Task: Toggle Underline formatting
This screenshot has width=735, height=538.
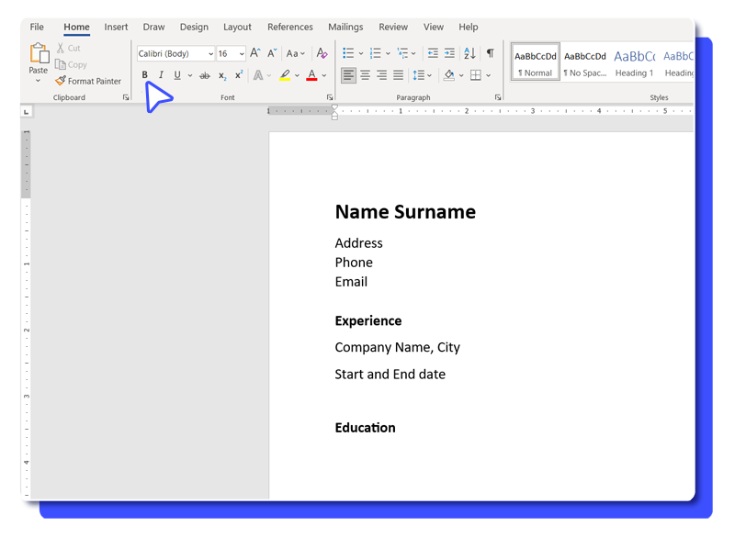Action: pyautogui.click(x=177, y=75)
